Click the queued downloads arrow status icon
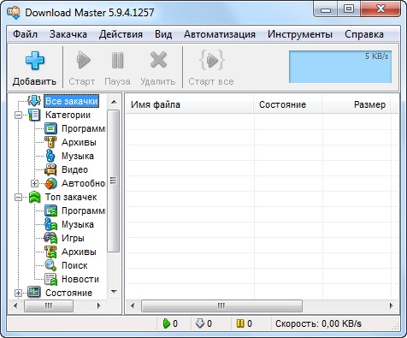This screenshot has width=407, height=338. pos(200,323)
